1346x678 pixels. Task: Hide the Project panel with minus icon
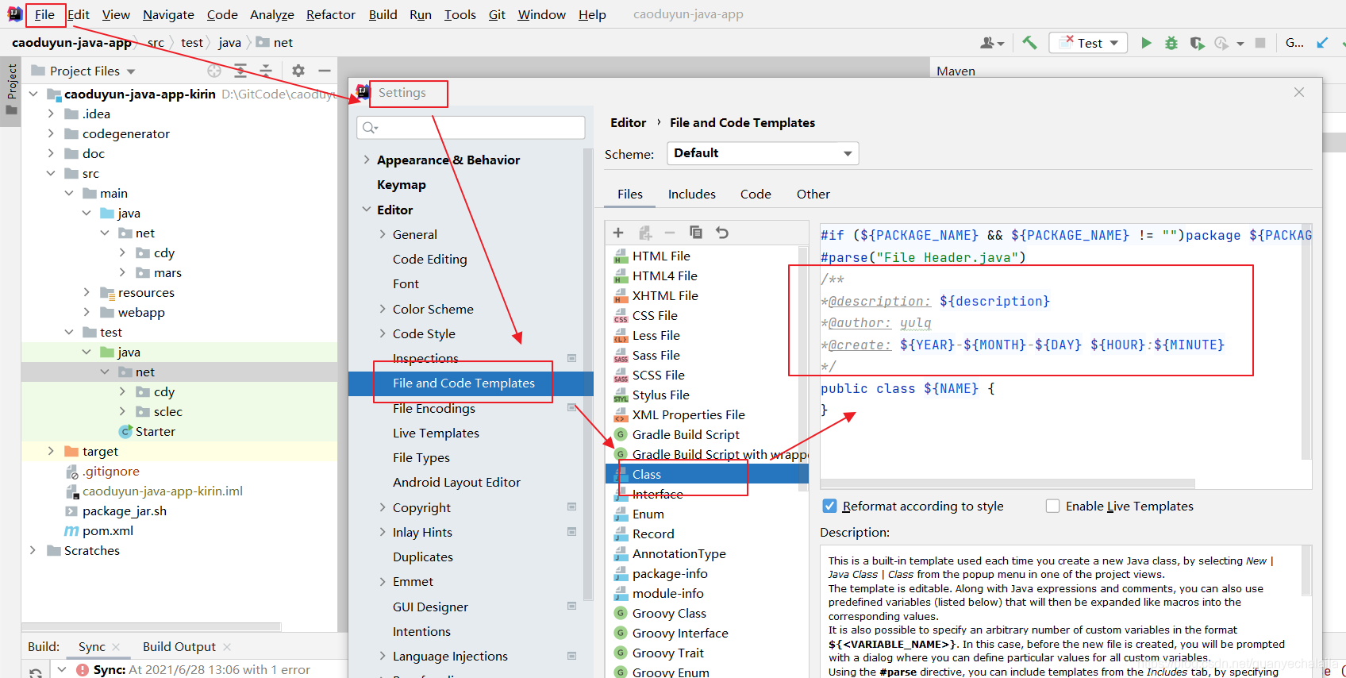click(325, 71)
